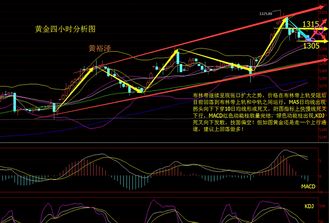Click the 1330 value on price axis

(323, 4)
